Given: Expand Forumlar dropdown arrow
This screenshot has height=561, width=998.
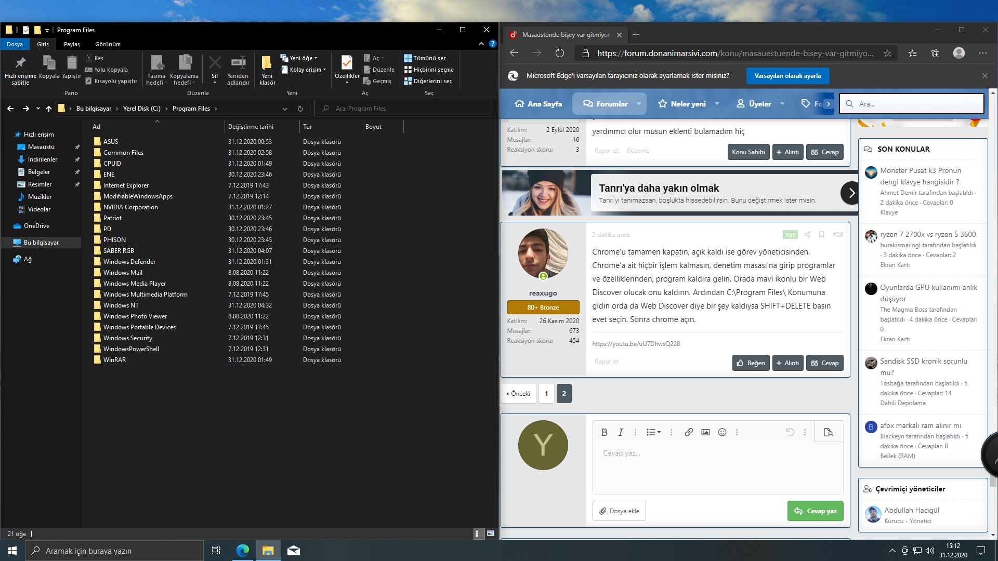Looking at the screenshot, I should pyautogui.click(x=639, y=104).
